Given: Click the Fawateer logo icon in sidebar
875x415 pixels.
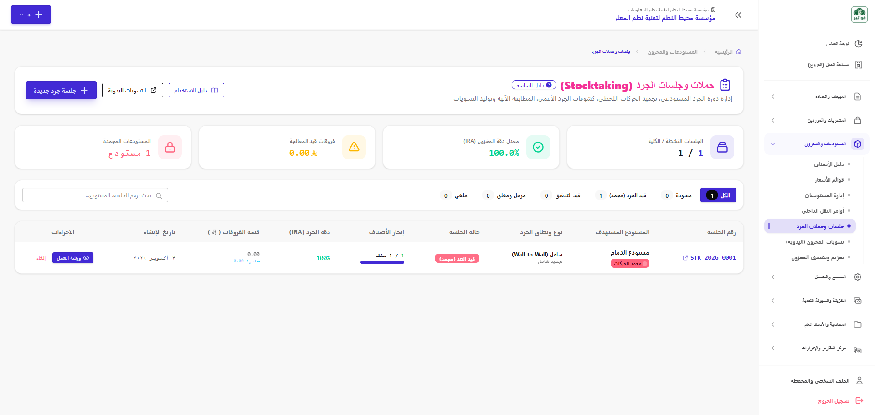Looking at the screenshot, I should click(859, 15).
